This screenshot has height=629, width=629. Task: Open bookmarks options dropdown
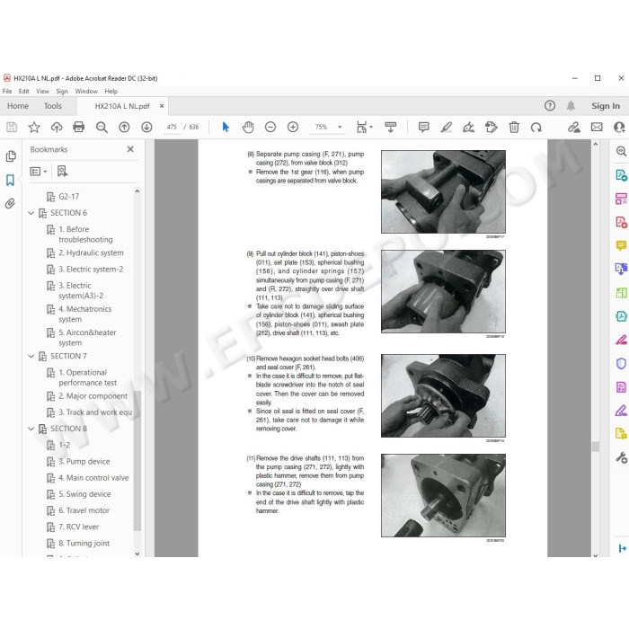pyautogui.click(x=39, y=172)
